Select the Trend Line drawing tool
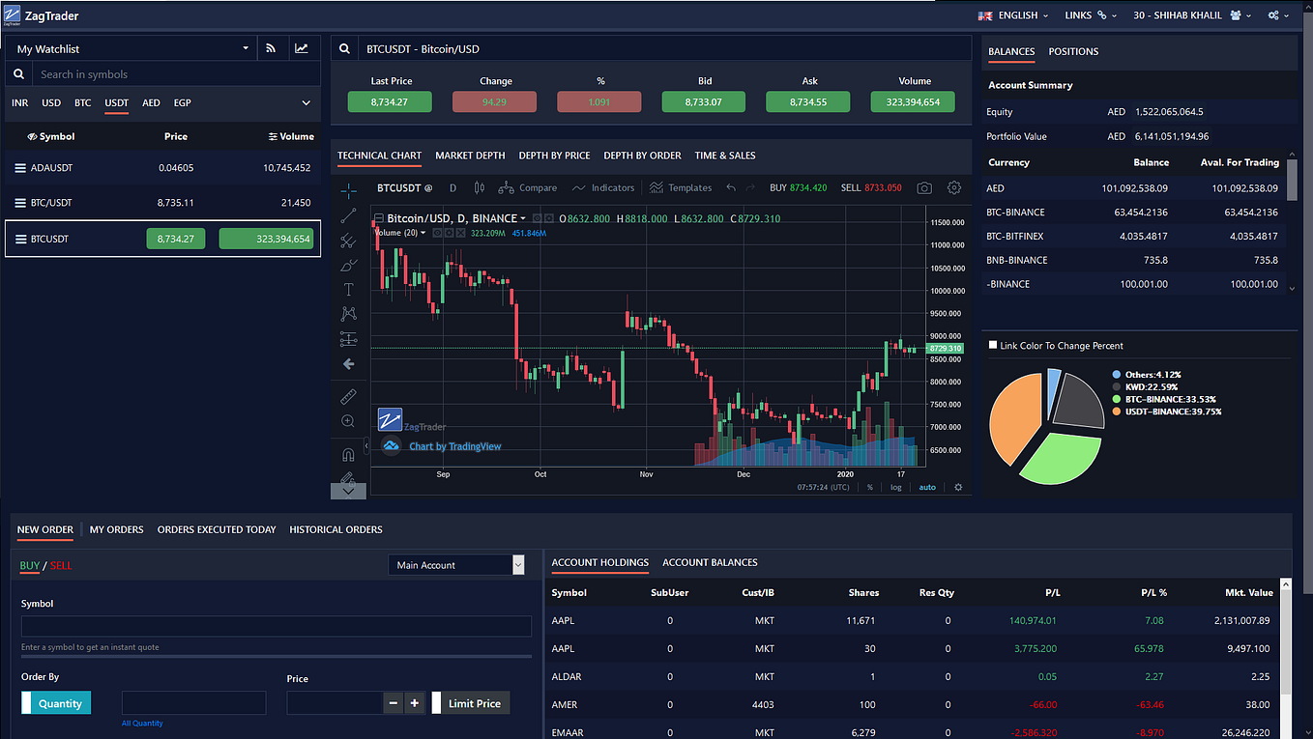Image resolution: width=1313 pixels, height=739 pixels. 348,214
